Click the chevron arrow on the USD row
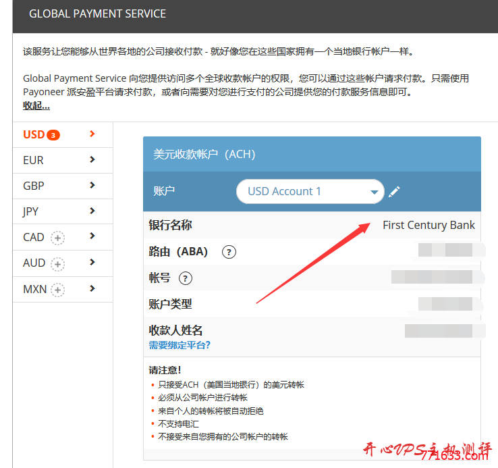Screen dimensions: 498x468 point(92,134)
